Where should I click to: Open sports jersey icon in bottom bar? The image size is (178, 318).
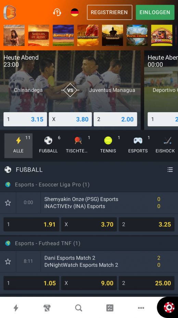click(x=47, y=308)
